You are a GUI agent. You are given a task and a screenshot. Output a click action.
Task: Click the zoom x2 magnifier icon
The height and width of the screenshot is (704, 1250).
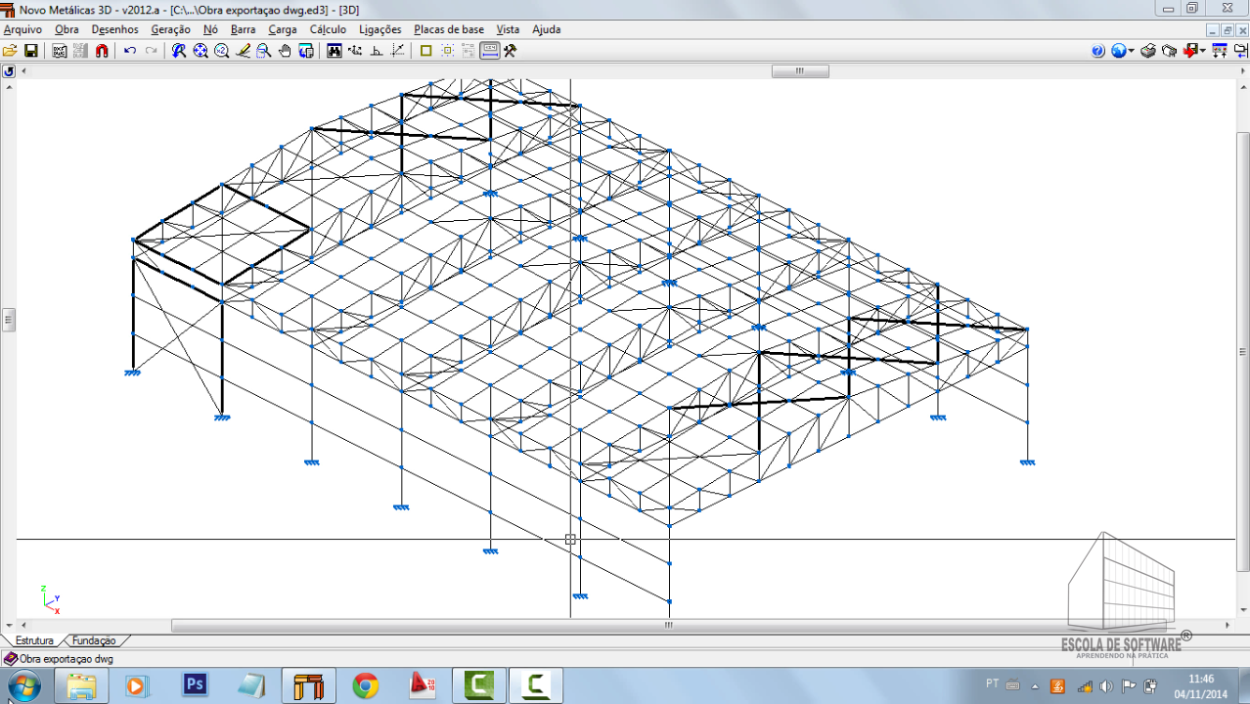click(x=222, y=51)
